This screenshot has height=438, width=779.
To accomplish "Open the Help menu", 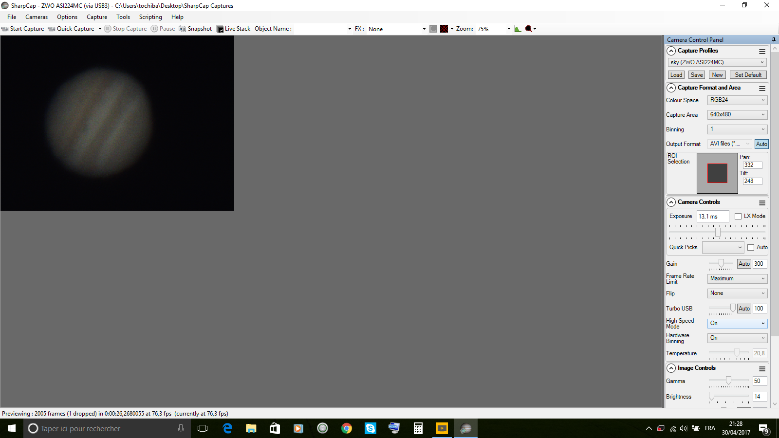I will click(x=177, y=17).
